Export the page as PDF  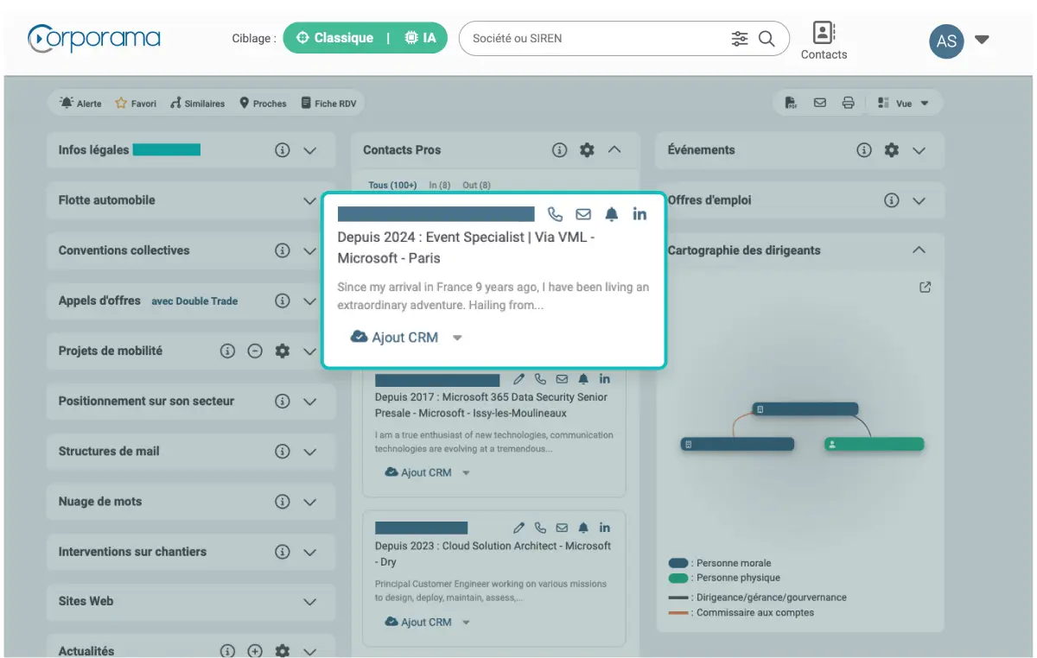(x=791, y=103)
